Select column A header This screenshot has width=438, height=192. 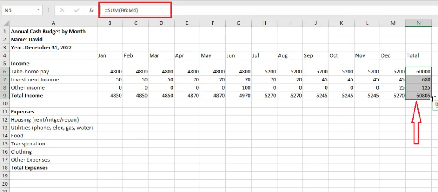click(53, 23)
